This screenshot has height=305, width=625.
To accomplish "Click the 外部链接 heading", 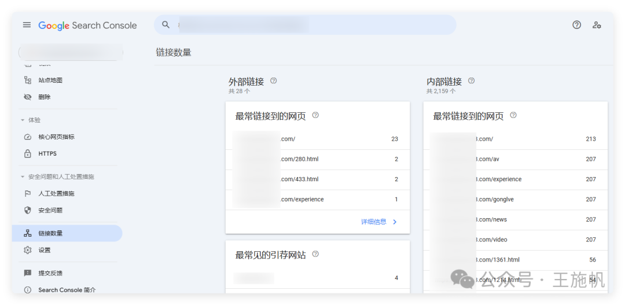I will 246,82.
